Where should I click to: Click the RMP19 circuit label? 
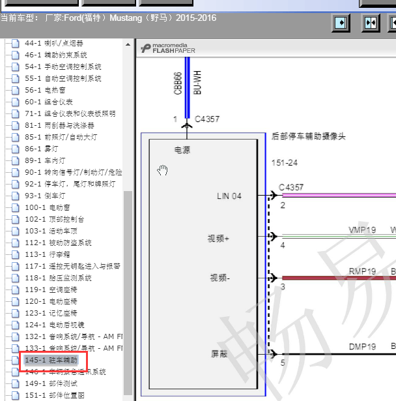(362, 271)
